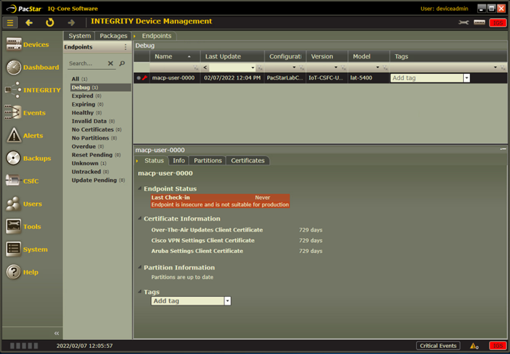Open the Dashboard sidebar icon

(14, 68)
